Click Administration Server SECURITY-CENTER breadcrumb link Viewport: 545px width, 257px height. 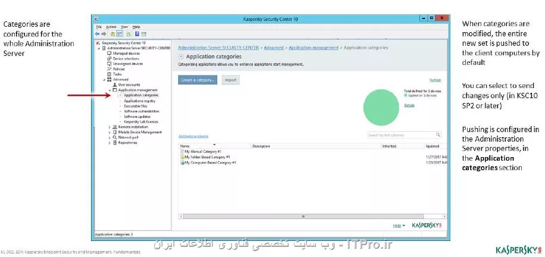[x=218, y=48]
